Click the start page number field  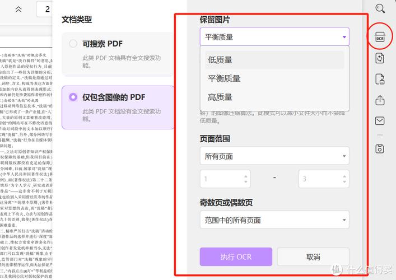(221, 179)
